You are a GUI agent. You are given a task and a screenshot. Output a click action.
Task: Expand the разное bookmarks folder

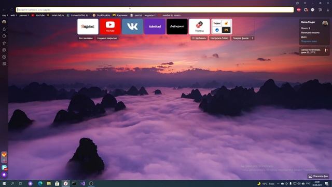(24, 15)
